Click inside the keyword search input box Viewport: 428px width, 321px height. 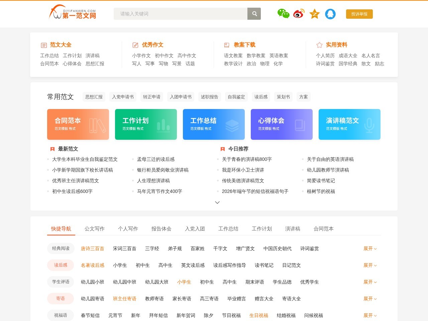181,14
